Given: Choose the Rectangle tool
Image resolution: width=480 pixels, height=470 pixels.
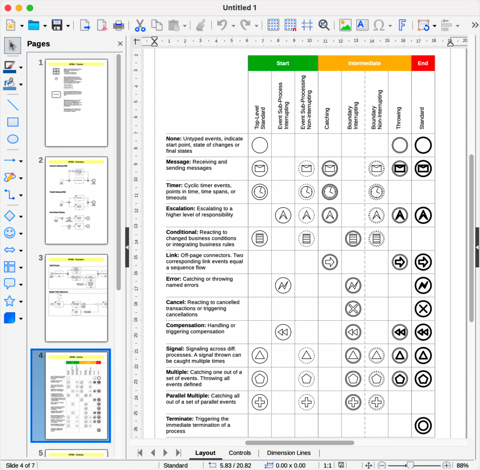Looking at the screenshot, I should tap(12, 122).
